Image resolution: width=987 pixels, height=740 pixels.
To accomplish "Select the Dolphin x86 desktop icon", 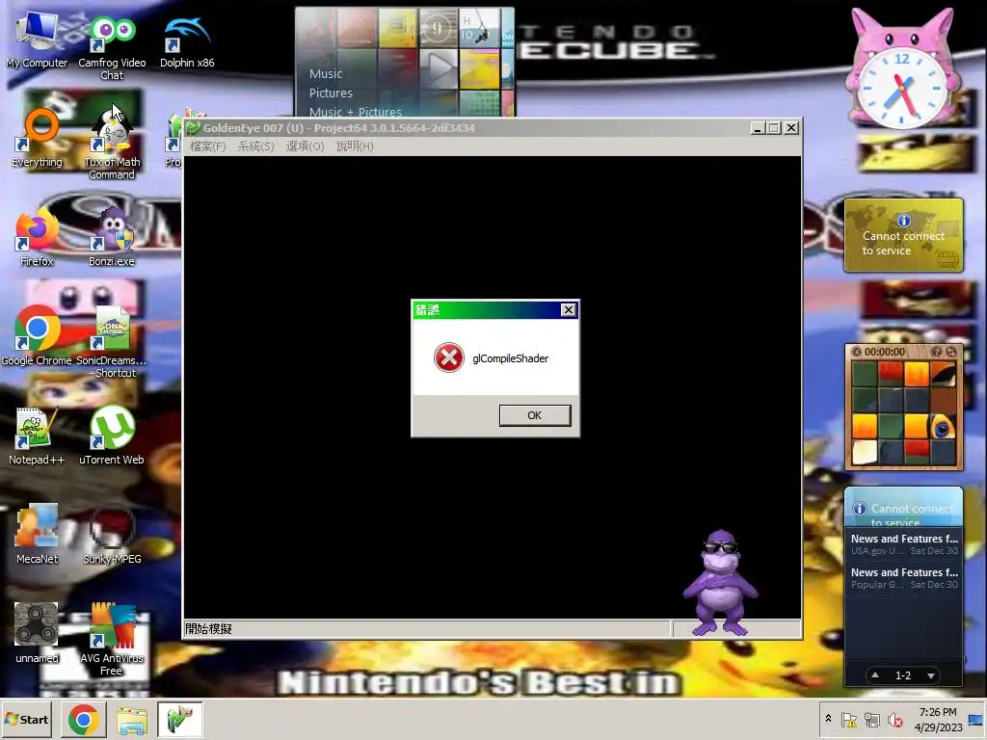I will click(x=187, y=42).
